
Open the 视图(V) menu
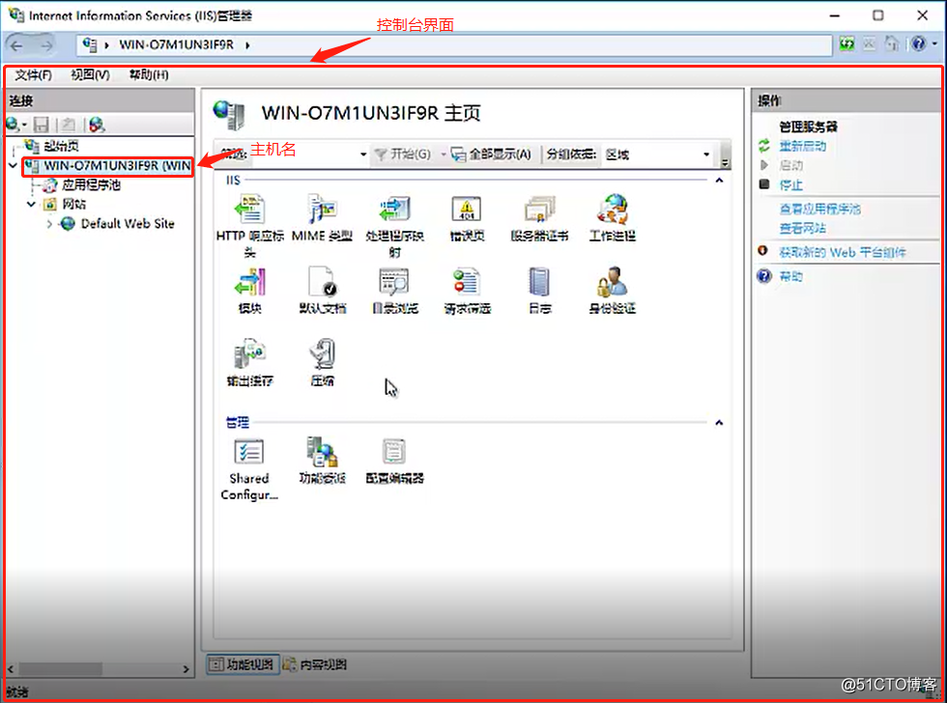click(x=90, y=74)
